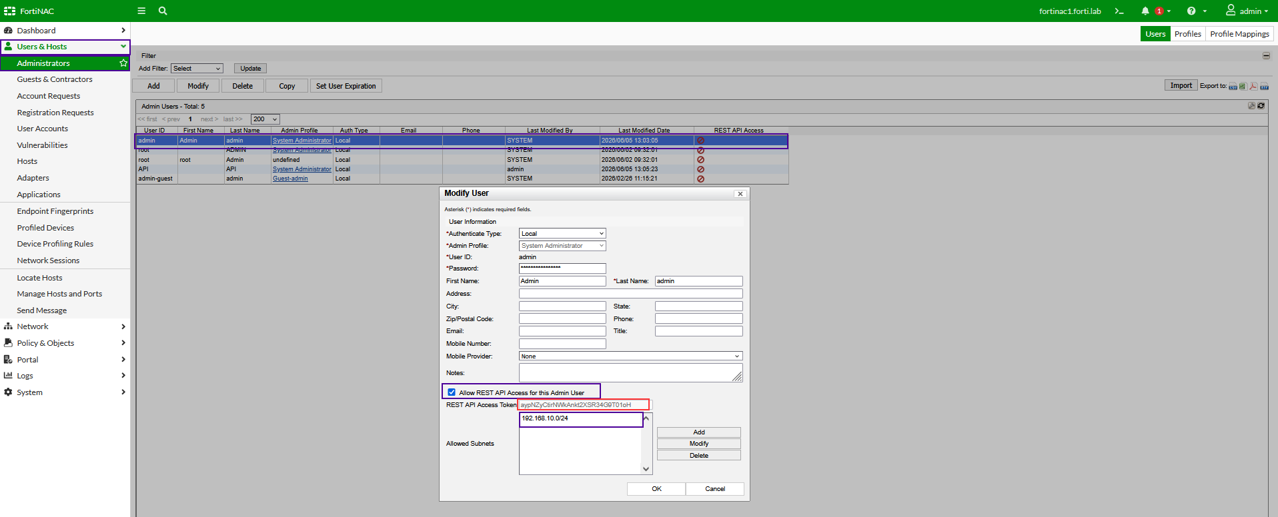This screenshot has width=1278, height=517.
Task: Click the First Name input field
Action: pyautogui.click(x=562, y=281)
